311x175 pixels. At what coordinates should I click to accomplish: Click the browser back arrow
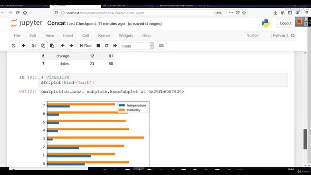coord(3,13)
